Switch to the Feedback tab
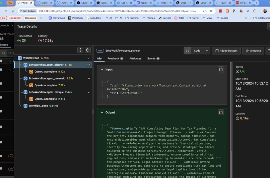270x178 pixels. pos(115,59)
